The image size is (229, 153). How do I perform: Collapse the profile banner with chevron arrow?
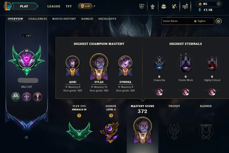tap(26, 137)
